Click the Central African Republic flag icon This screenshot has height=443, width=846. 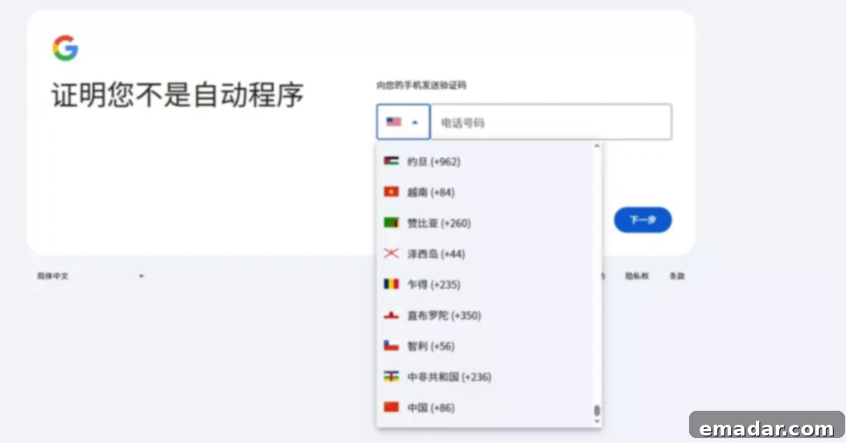(391, 376)
